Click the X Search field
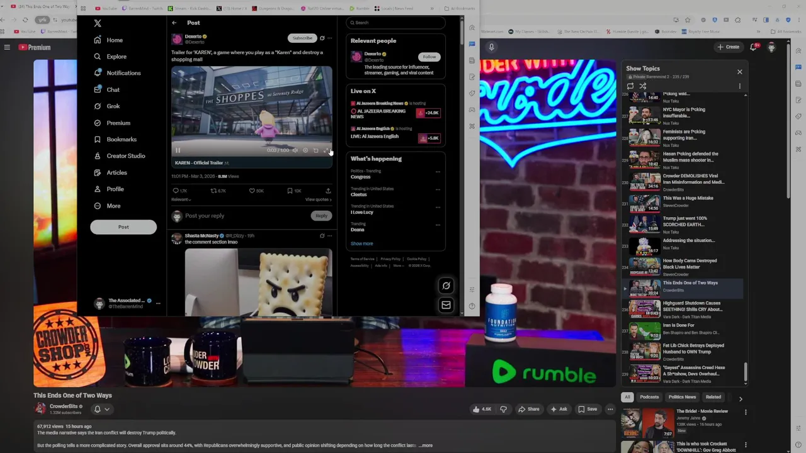806x453 pixels. [x=395, y=23]
